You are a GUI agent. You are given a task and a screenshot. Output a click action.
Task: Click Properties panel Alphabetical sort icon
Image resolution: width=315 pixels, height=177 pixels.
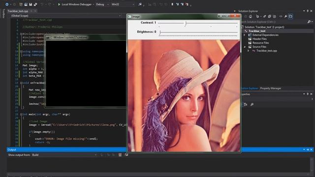[x=246, y=104]
